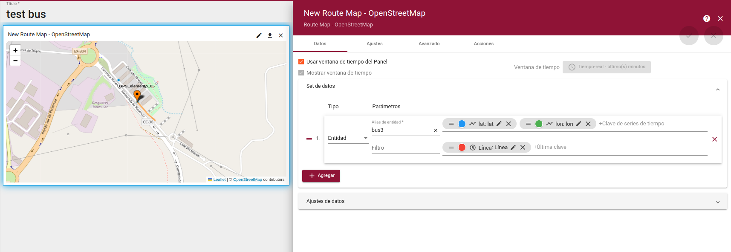This screenshot has width=731, height=252.
Task: Download the New Route Map widget data
Action: coord(270,35)
